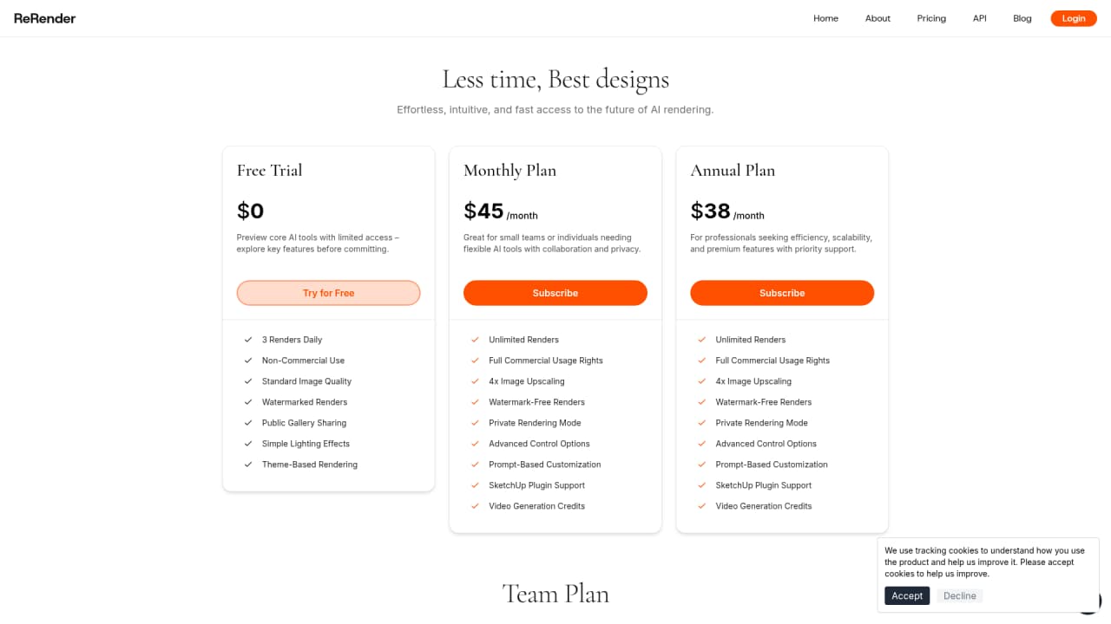
Task: Click the checkmark beside Monthly 'Full Commercial Usage Rights'
Action: point(475,361)
